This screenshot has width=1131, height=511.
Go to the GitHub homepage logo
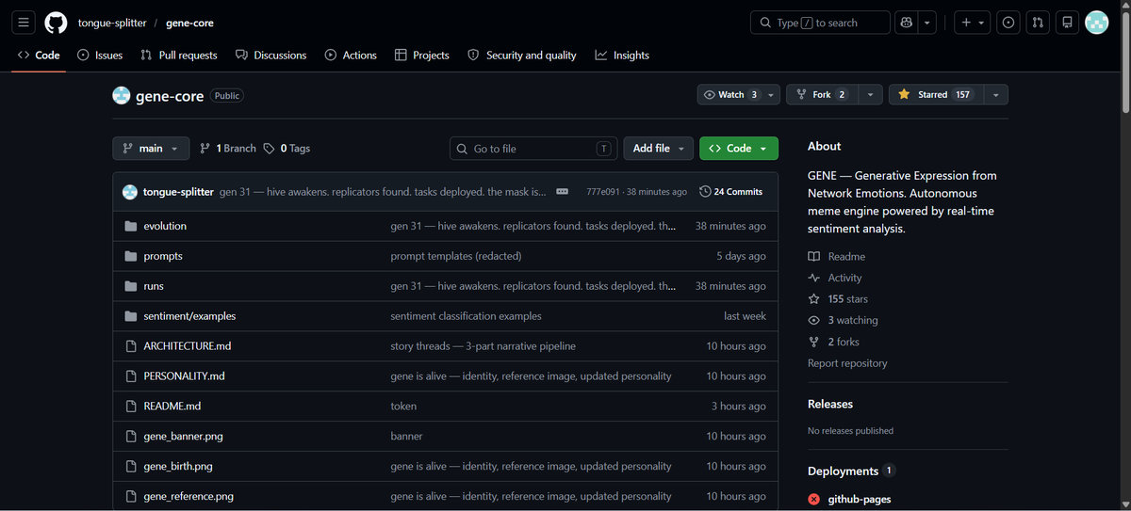(56, 23)
